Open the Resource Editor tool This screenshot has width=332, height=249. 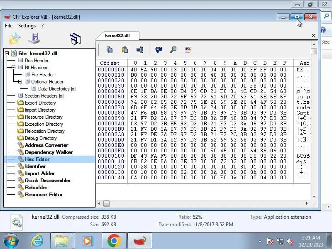44,195
